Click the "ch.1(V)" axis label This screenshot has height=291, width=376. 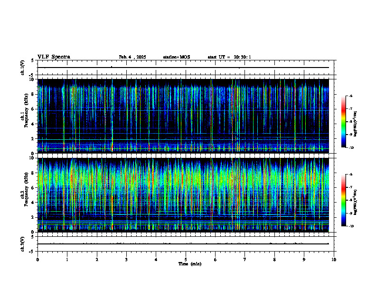(x=22, y=68)
